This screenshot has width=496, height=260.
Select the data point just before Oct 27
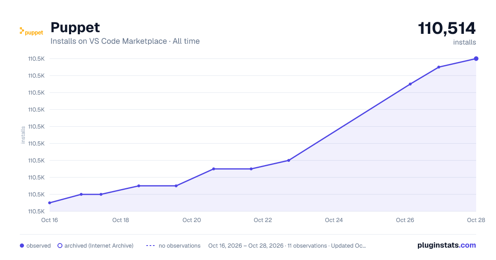(439, 67)
